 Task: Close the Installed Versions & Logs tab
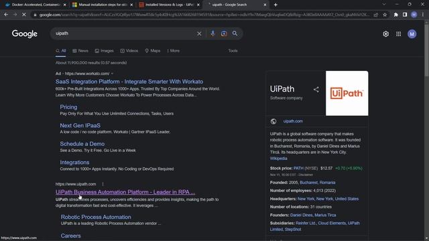[198, 5]
